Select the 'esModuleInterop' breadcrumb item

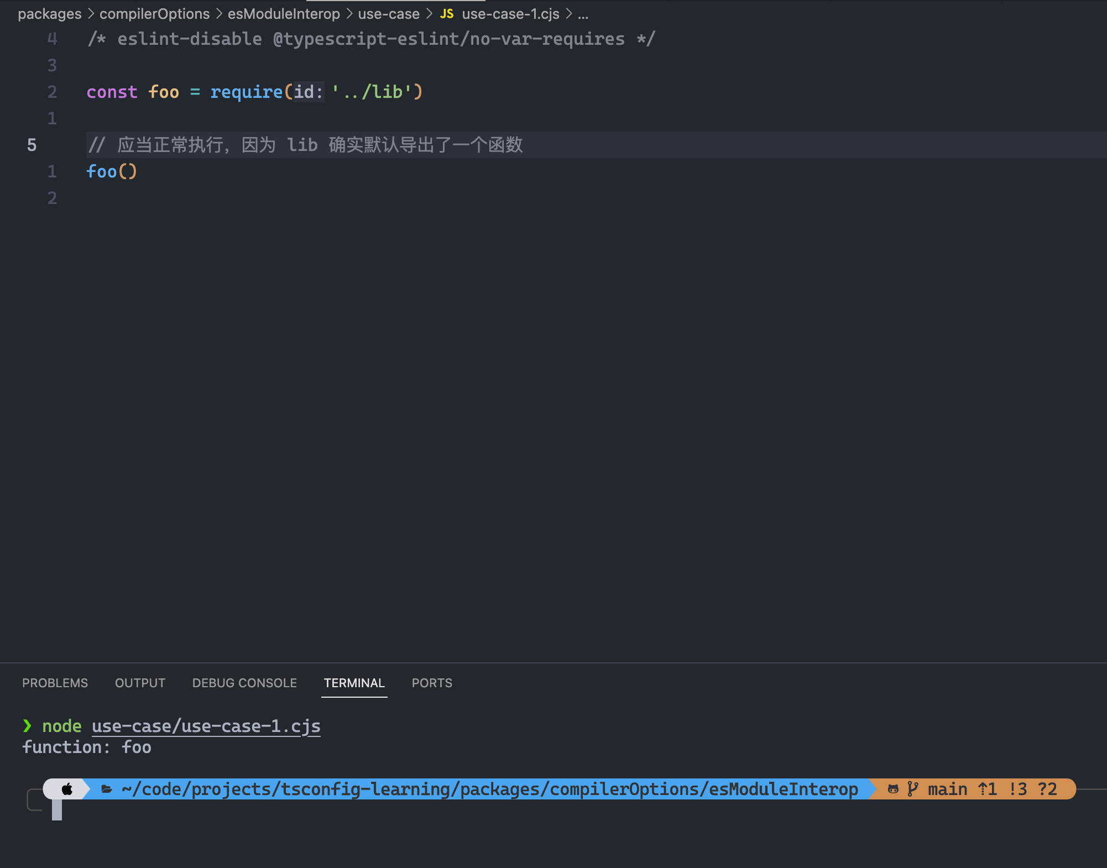[284, 14]
